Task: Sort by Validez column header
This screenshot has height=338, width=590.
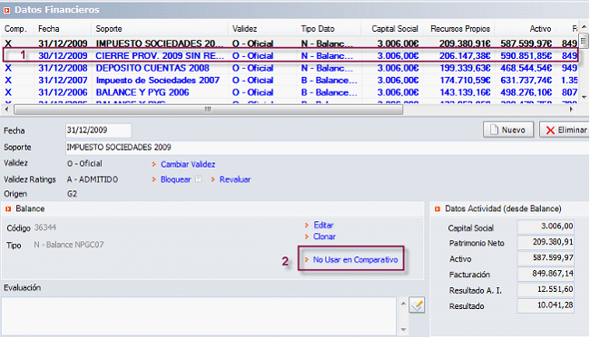Action: [x=244, y=29]
